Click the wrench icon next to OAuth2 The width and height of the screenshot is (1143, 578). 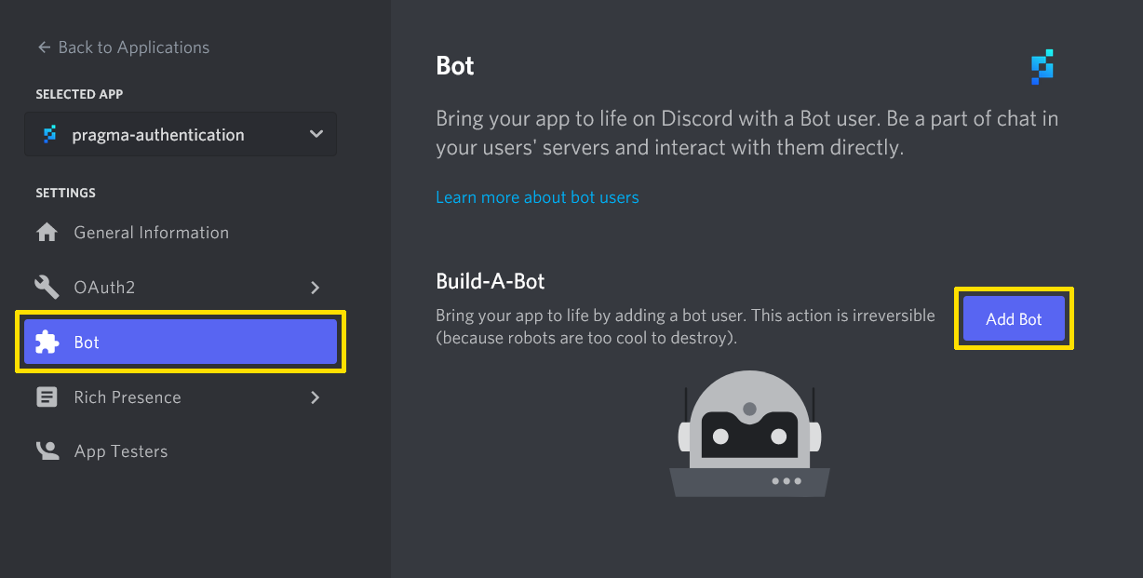(x=47, y=287)
